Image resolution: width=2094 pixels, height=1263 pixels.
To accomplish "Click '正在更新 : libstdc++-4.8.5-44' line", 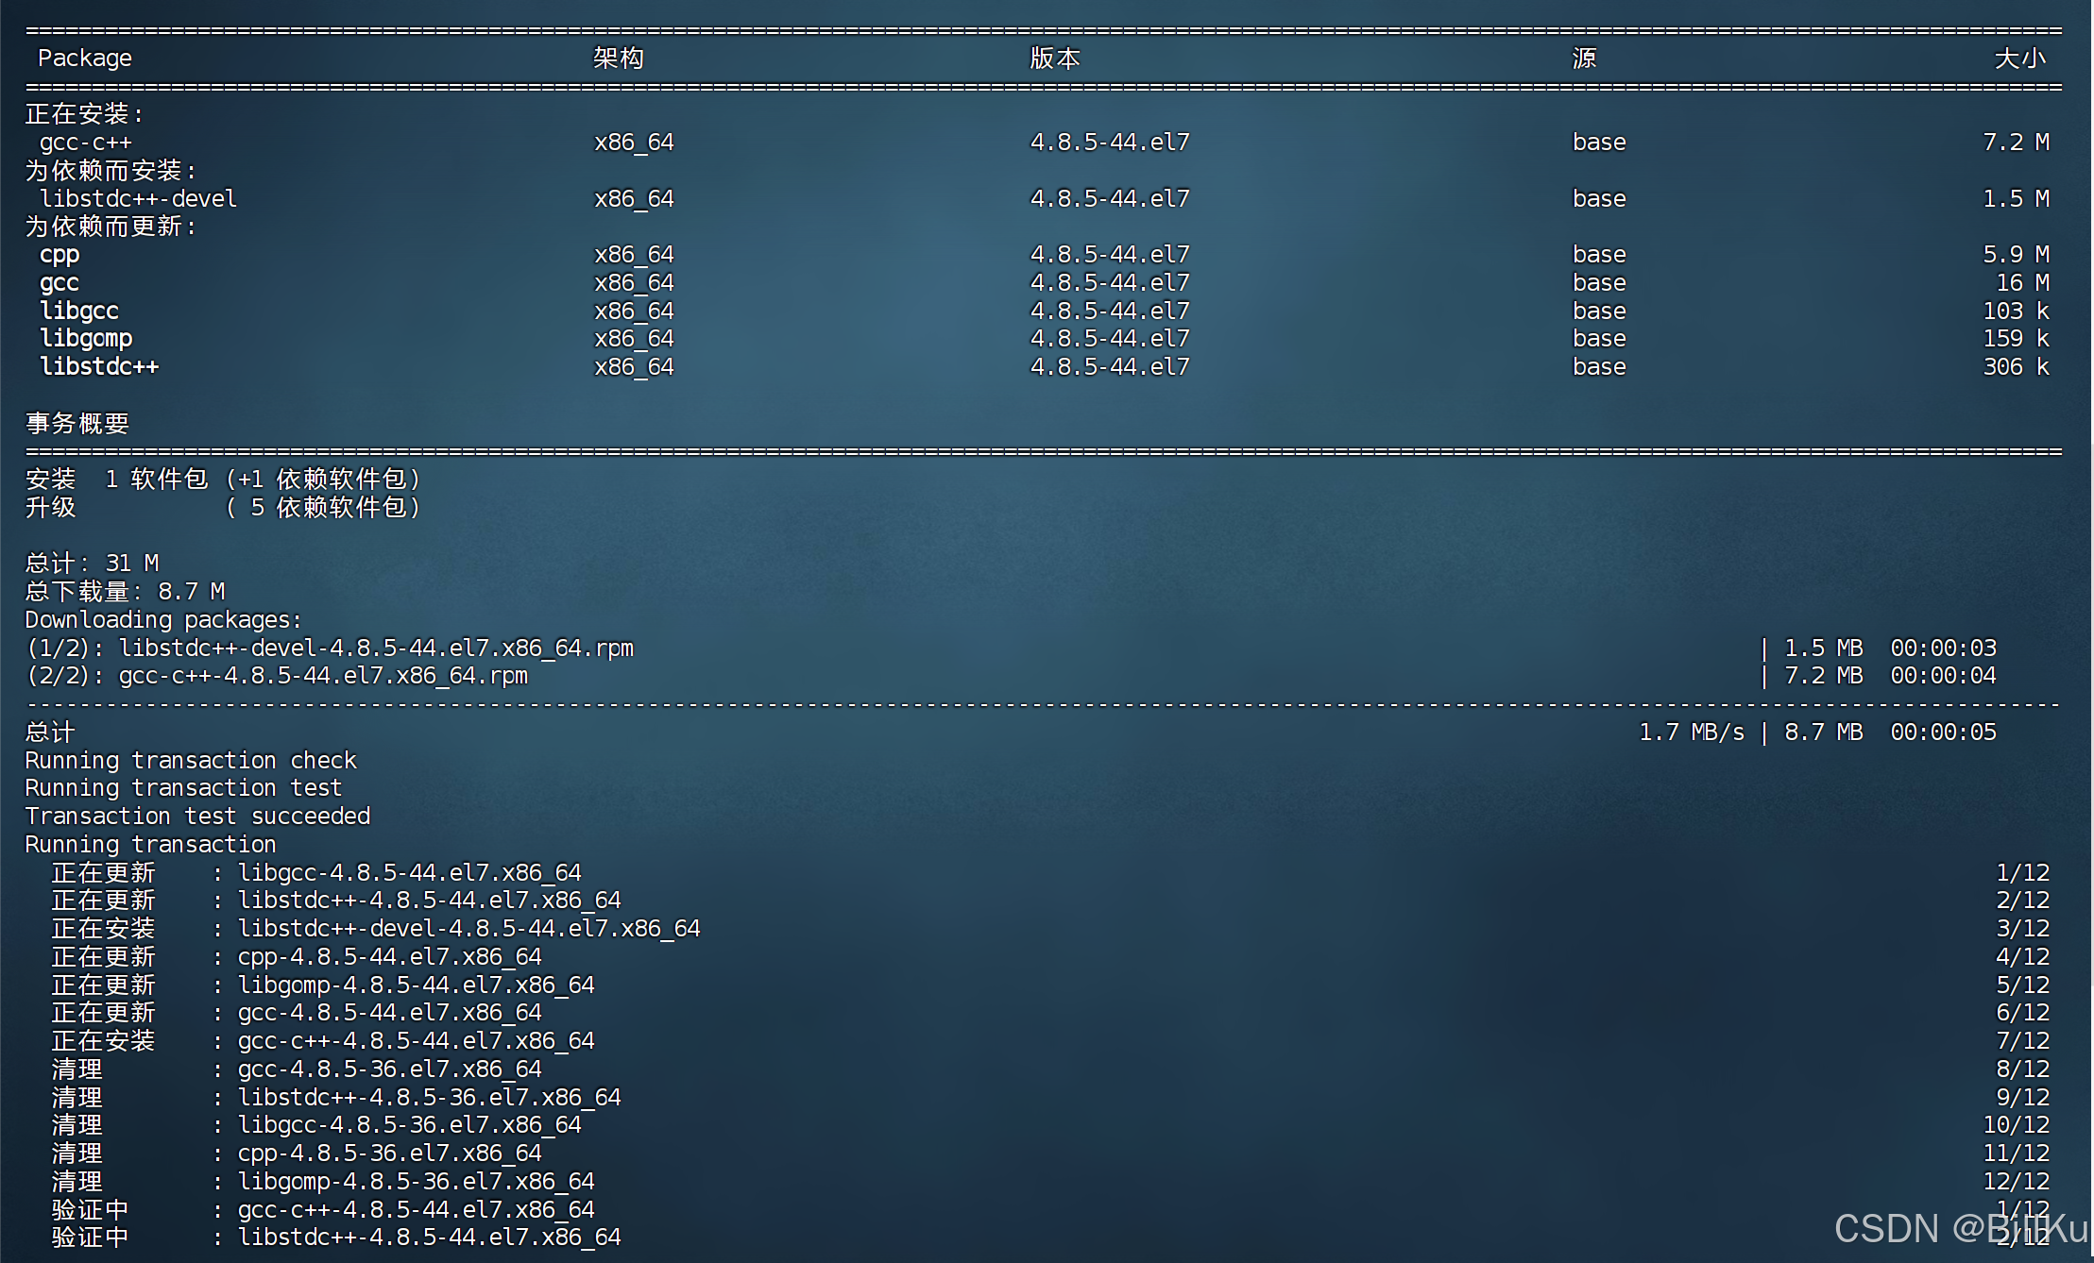I will [336, 901].
